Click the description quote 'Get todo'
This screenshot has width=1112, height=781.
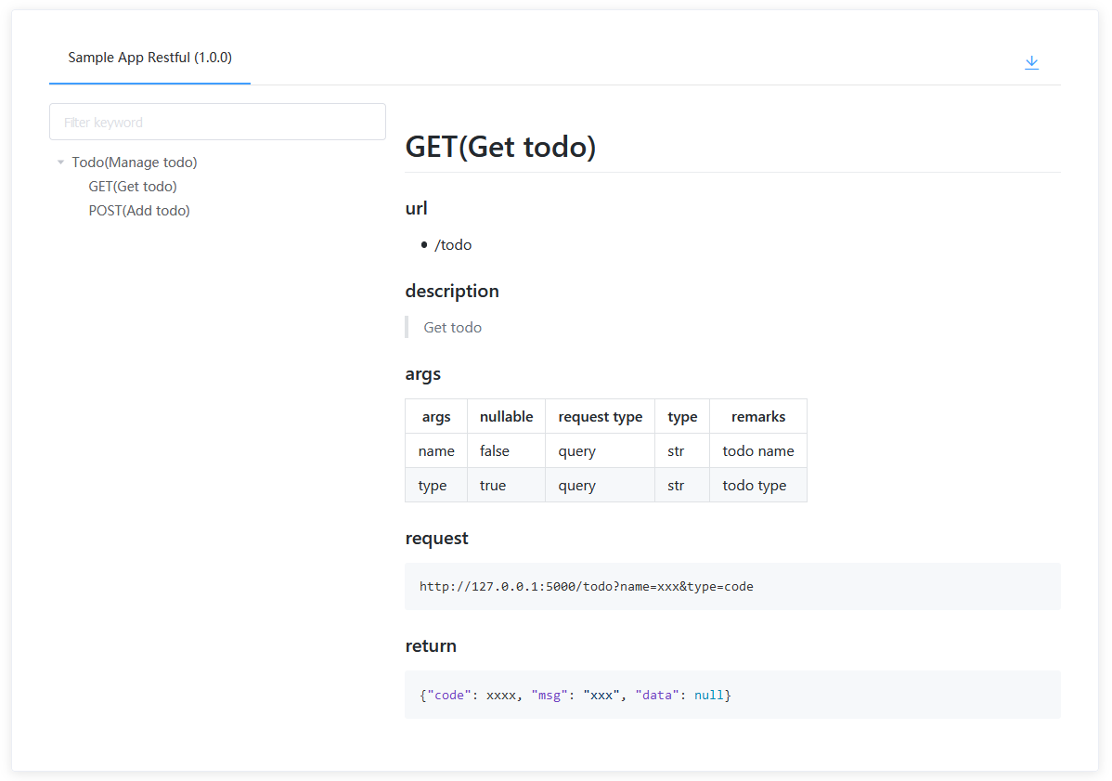coord(452,327)
